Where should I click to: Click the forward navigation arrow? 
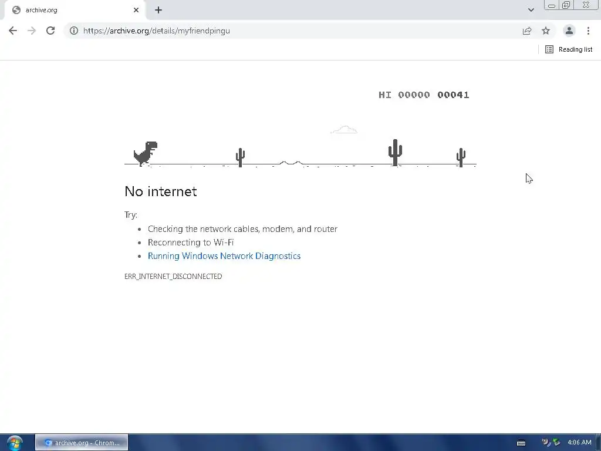(x=32, y=31)
